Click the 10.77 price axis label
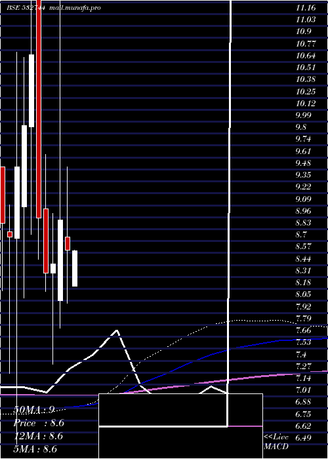This screenshot has height=459, width=328. tap(306, 44)
